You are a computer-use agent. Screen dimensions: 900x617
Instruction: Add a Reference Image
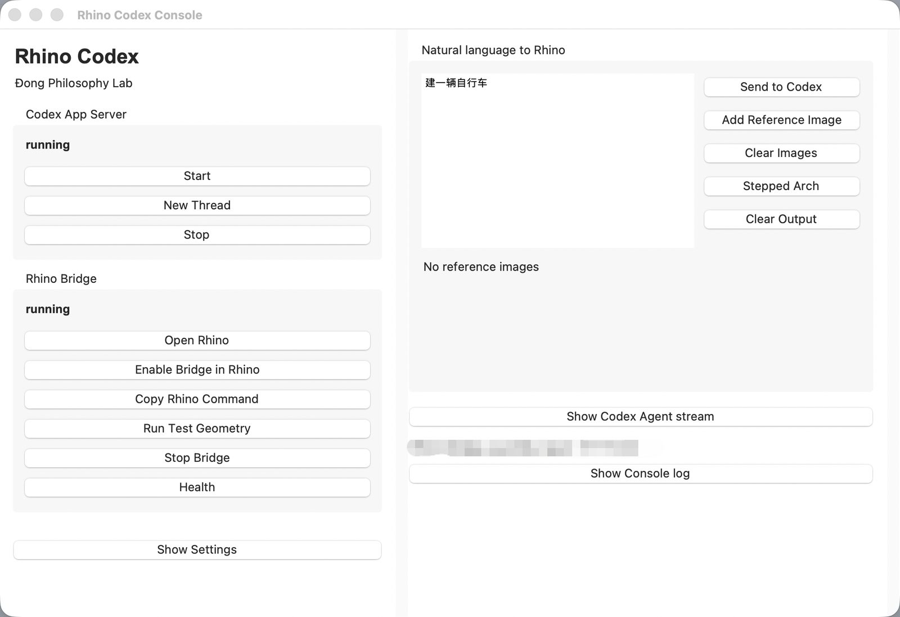(781, 120)
